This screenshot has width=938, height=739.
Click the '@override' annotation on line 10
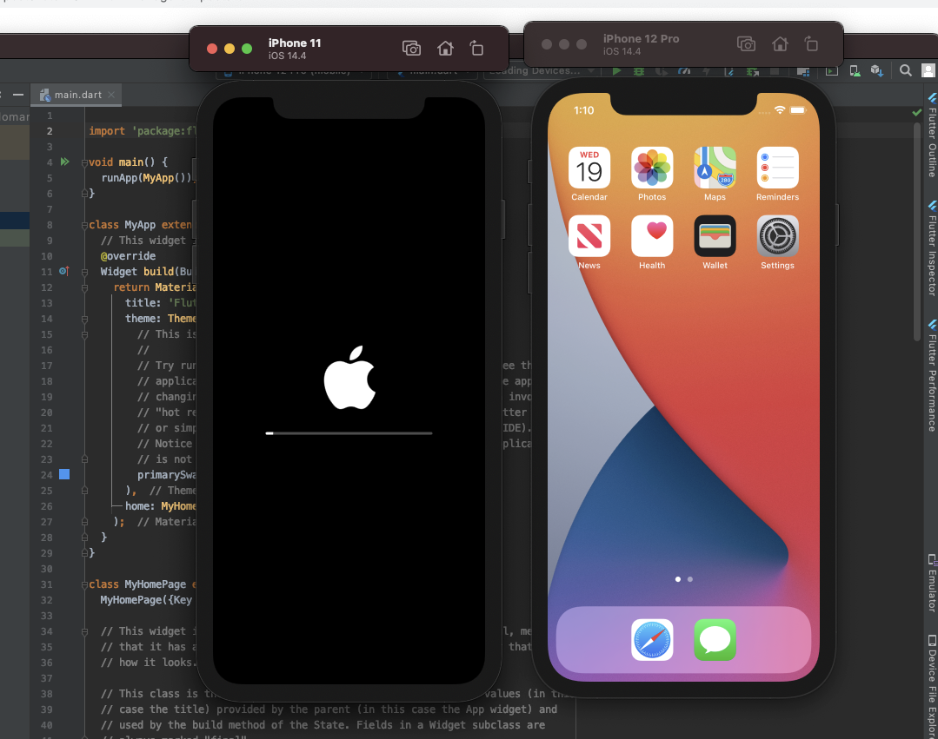[128, 256]
